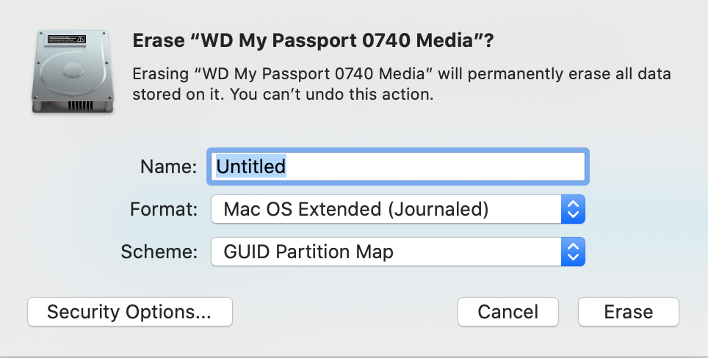Click the blue arrows on the Format popup
This screenshot has width=708, height=358.
click(572, 209)
